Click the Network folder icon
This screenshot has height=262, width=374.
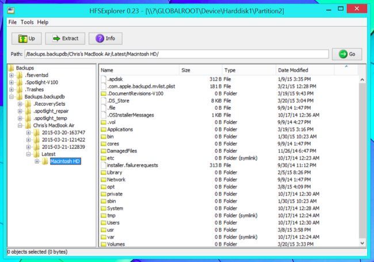tap(103, 180)
